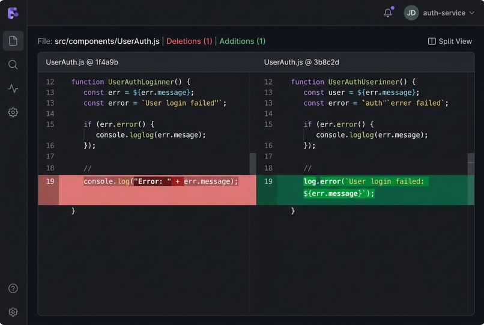484x325 pixels.
Task: Click line number 12 in left pane
Action: tap(50, 82)
